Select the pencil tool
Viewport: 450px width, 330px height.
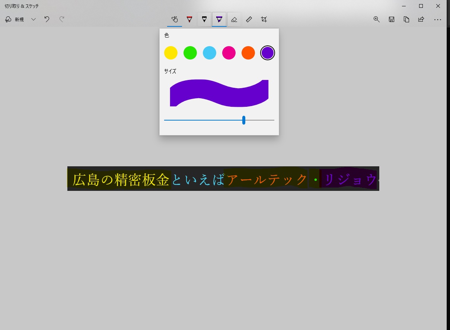204,19
